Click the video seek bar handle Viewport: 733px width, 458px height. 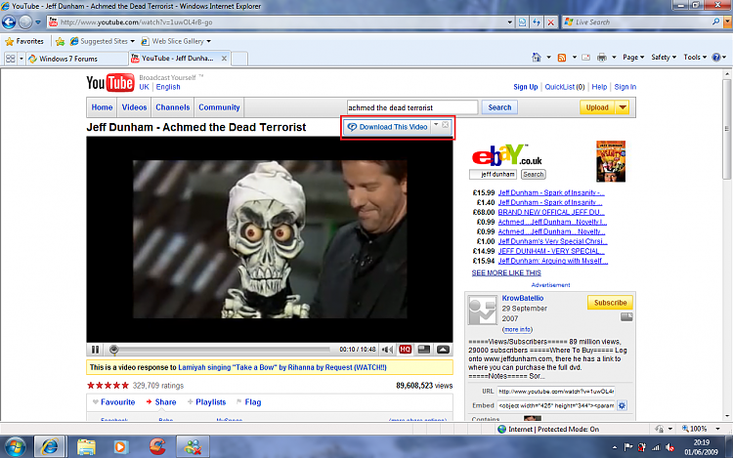click(x=113, y=350)
